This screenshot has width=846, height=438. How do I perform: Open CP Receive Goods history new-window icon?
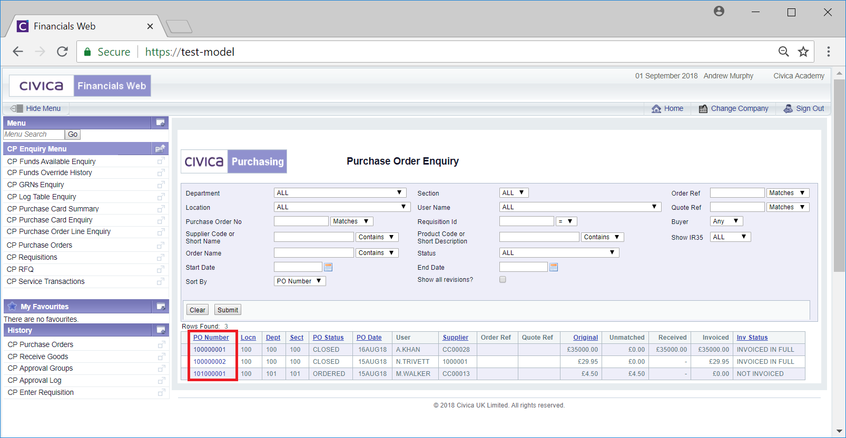click(x=161, y=356)
